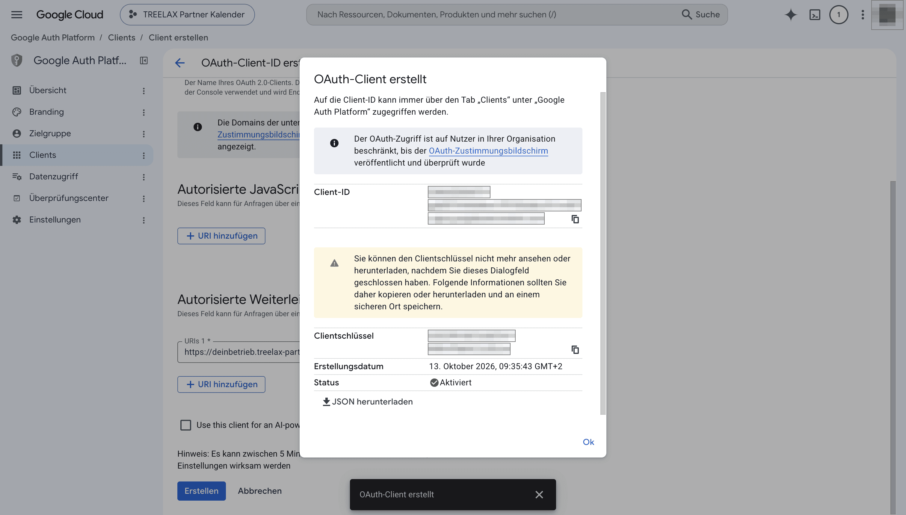The image size is (906, 515).
Task: Open the blurred account avatar
Action: (887, 15)
